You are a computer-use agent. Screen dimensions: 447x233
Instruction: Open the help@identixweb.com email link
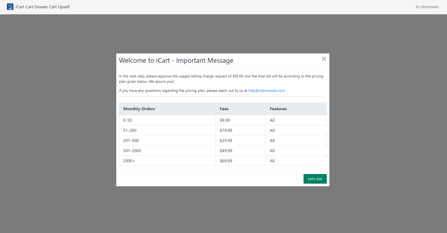click(x=266, y=90)
